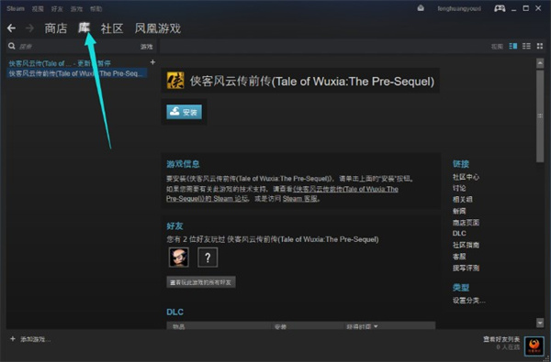
Task: Click the search magnifier icon
Action: coord(12,46)
